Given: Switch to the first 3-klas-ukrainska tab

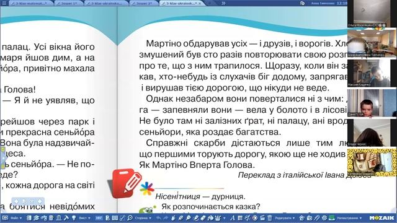Looking at the screenshot, I should coord(107,3).
